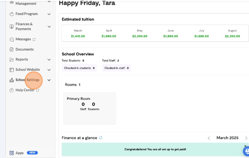The image size is (249, 158).
Task: Expand the School Website chevron
Action: (49, 70)
